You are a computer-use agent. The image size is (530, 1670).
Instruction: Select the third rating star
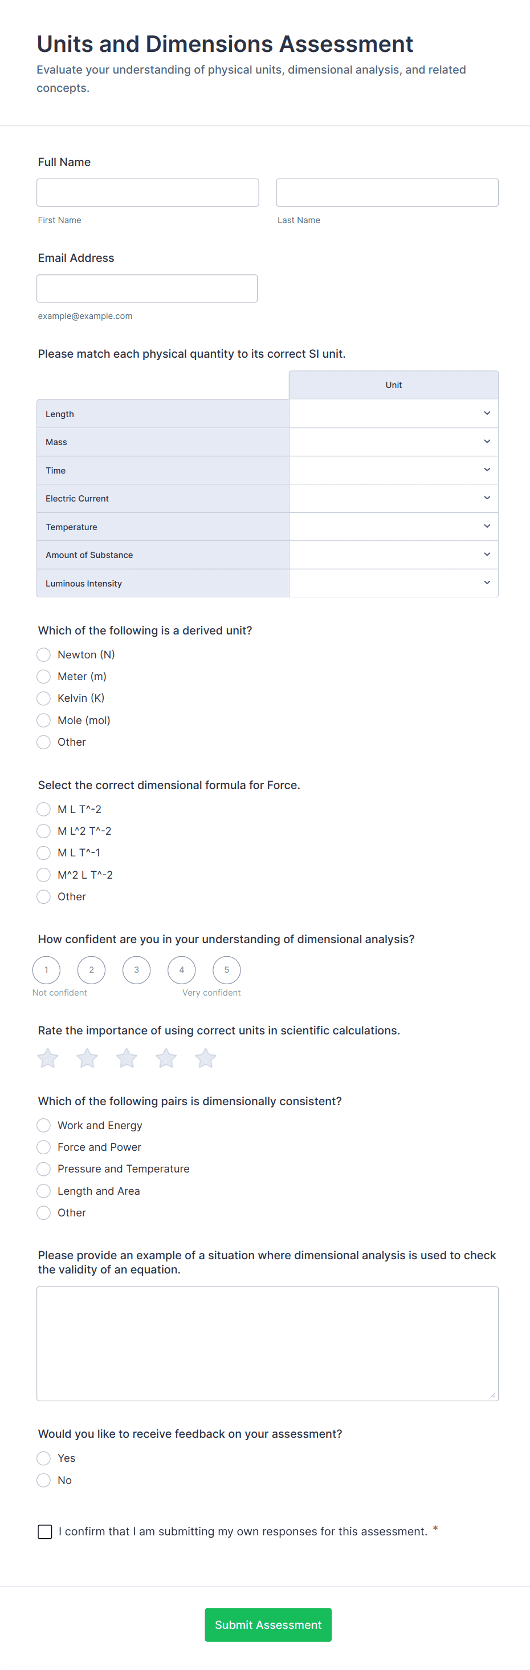[x=127, y=1058]
